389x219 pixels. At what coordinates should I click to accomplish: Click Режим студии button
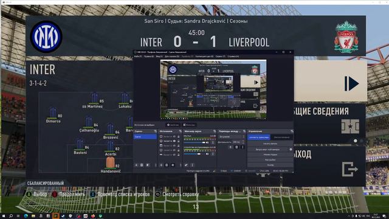coord(270,155)
